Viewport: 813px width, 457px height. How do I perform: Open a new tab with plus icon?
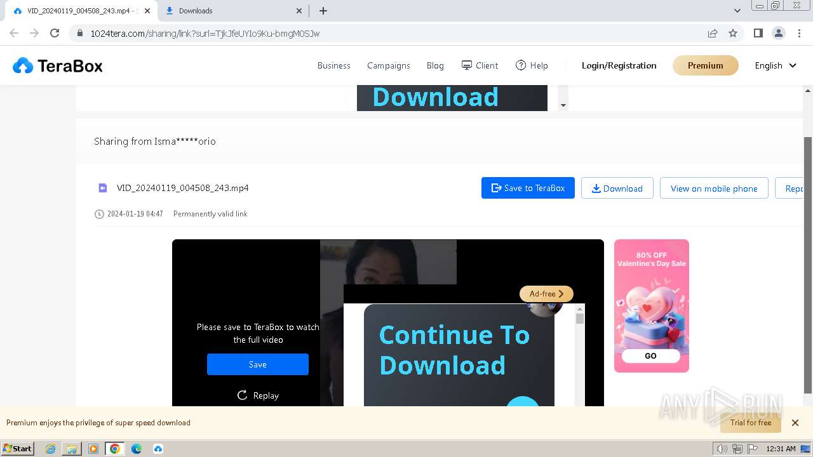323,11
